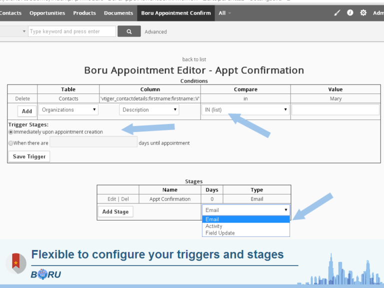Go to the Products tab
Image resolution: width=384 pixels, height=288 pixels.
click(x=84, y=13)
